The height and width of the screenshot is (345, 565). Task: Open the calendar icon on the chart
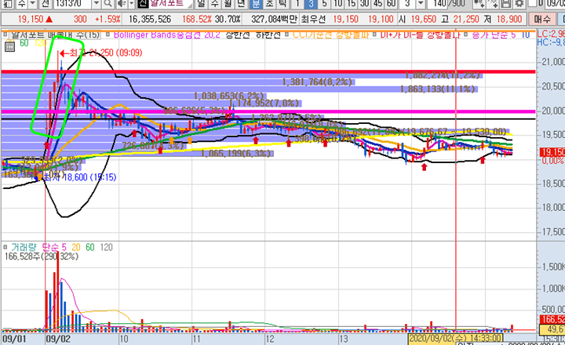[x=9, y=46]
